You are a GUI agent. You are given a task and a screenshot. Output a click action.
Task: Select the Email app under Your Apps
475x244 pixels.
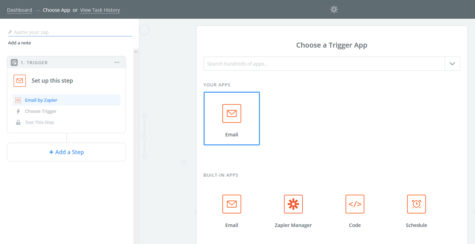[232, 118]
